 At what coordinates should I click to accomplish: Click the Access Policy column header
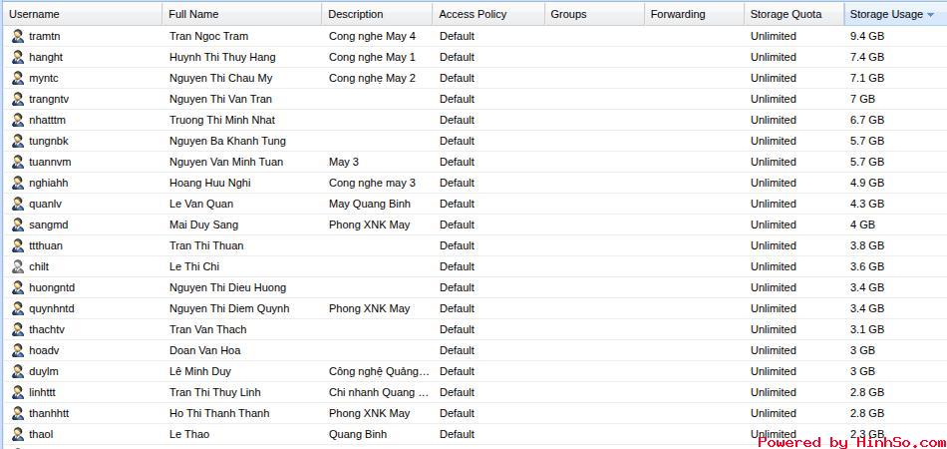pyautogui.click(x=473, y=14)
